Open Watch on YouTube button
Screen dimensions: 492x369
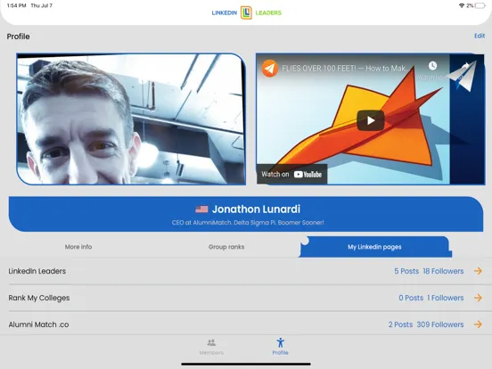pyautogui.click(x=291, y=174)
